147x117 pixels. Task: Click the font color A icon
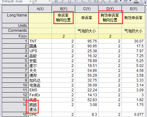click(136, 2)
